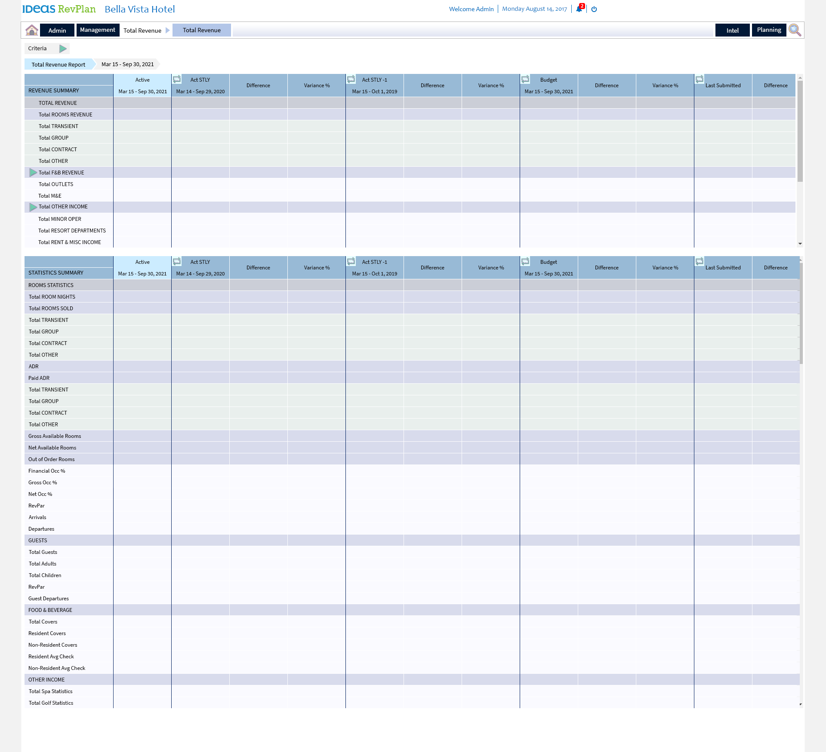Click swap icon beside revenue Last Submitted column
This screenshot has height=752, width=826.
[x=700, y=79]
